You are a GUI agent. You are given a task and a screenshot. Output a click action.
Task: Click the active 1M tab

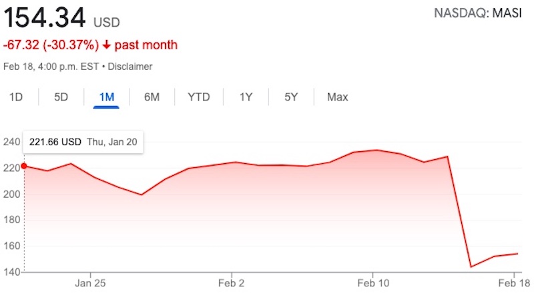point(106,97)
